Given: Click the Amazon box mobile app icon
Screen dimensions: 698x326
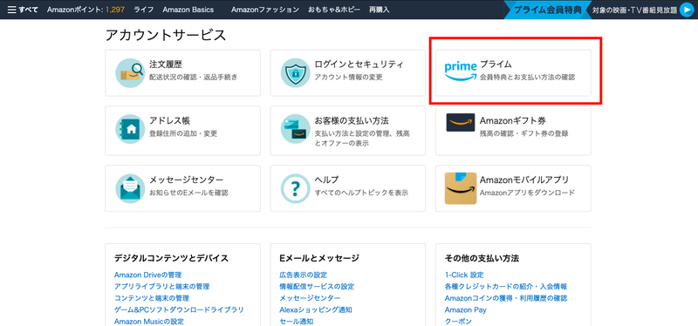Looking at the screenshot, I should 461,188.
